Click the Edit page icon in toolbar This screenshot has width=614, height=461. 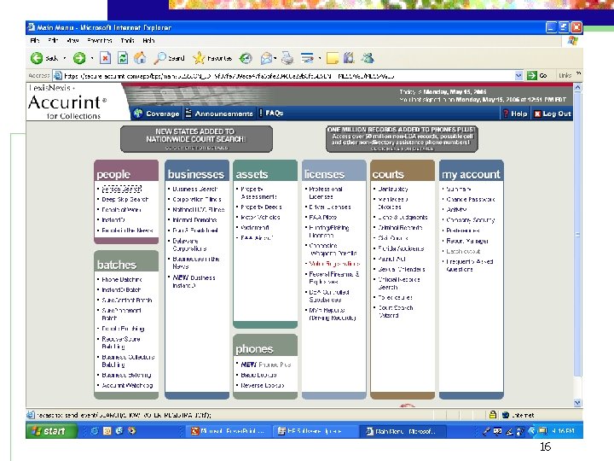(x=307, y=58)
